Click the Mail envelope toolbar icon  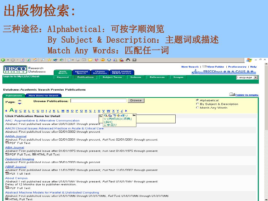coord(69,60)
